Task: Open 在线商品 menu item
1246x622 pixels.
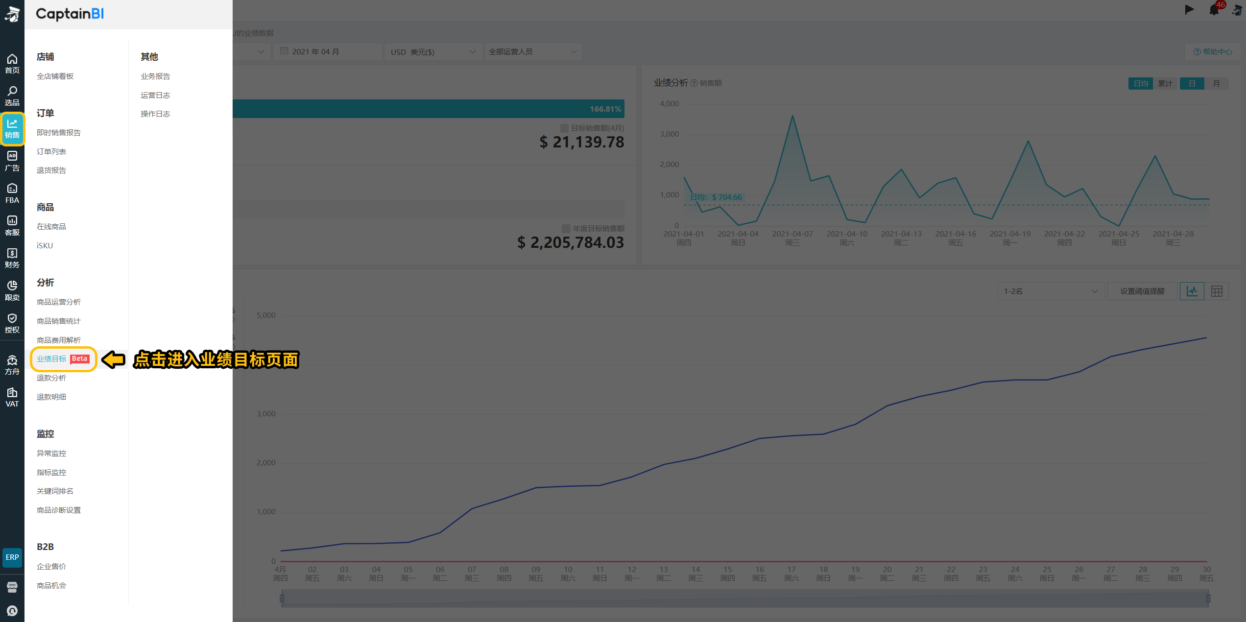Action: click(x=51, y=227)
